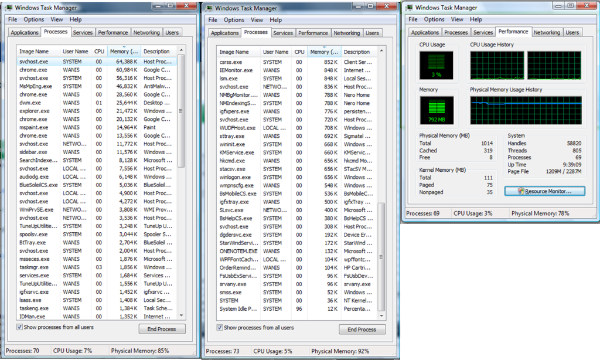Click the shield icon on Resource Monitor button

click(521, 191)
